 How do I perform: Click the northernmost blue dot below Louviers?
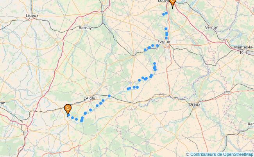166,13
